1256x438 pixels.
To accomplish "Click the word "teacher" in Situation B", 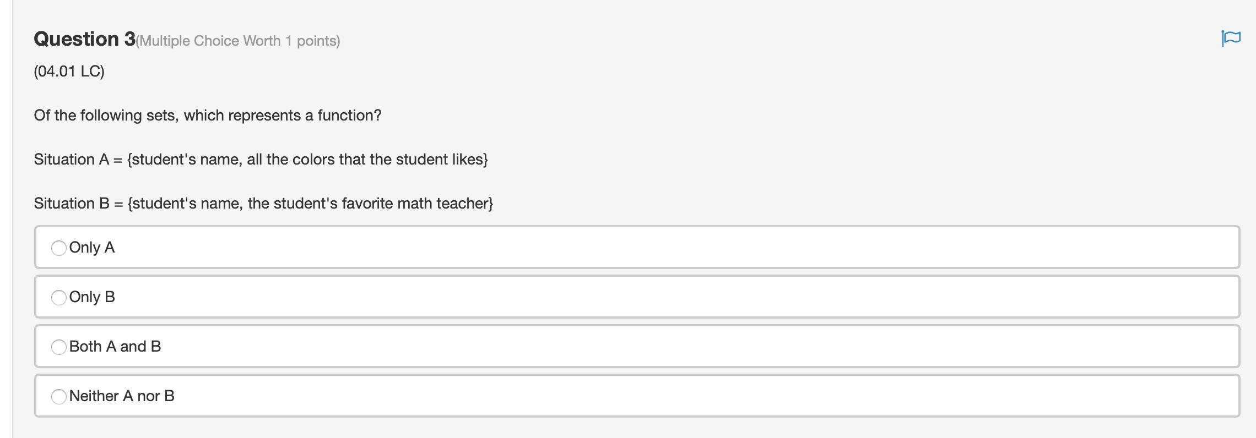I will click(463, 204).
